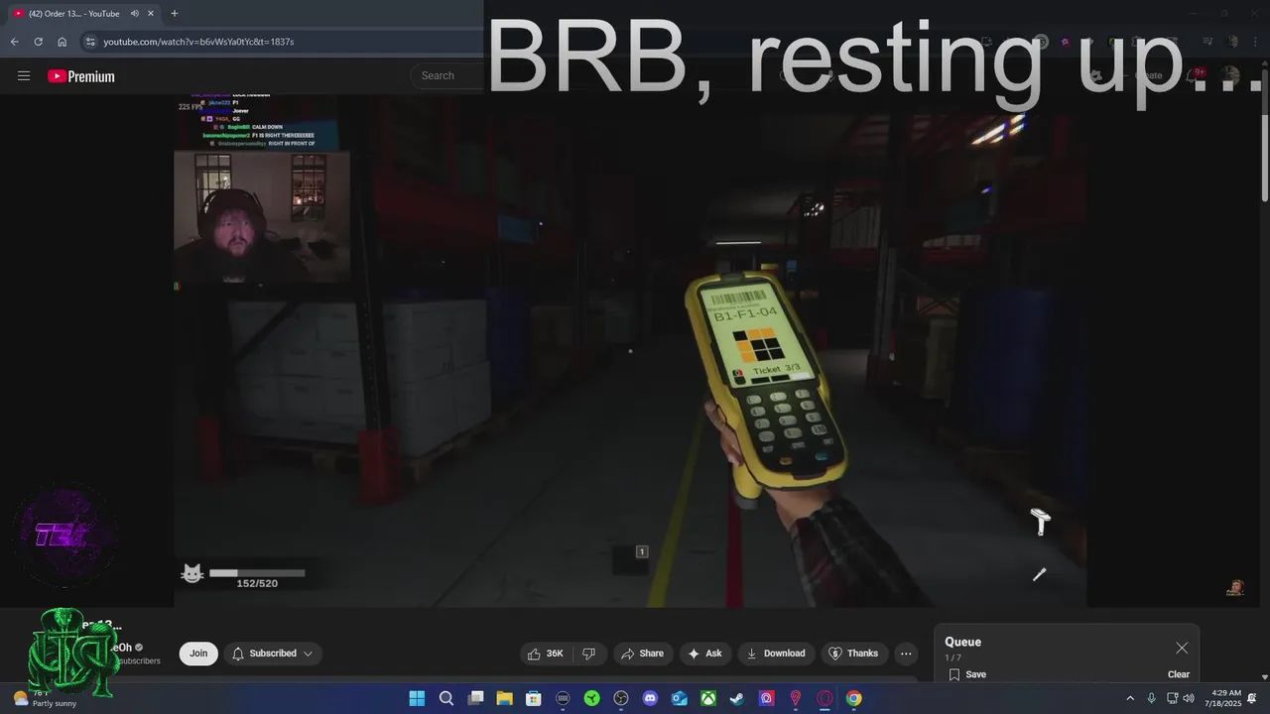Switch to Chrome in taskbar
Screen dimensions: 1270x714
click(853, 698)
